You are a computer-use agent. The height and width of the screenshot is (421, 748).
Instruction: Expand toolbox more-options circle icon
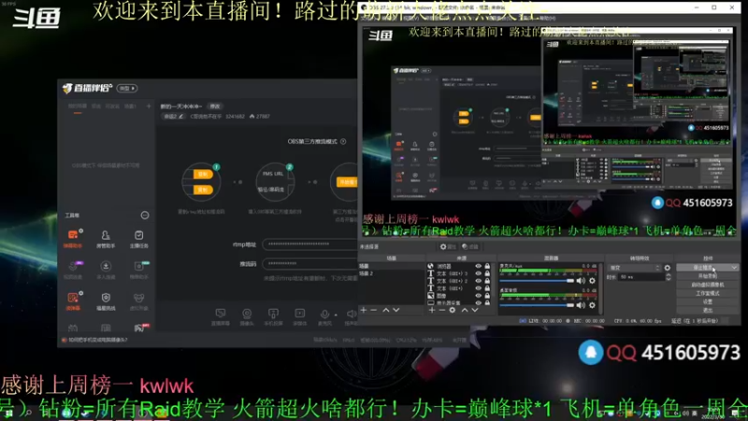point(145,215)
